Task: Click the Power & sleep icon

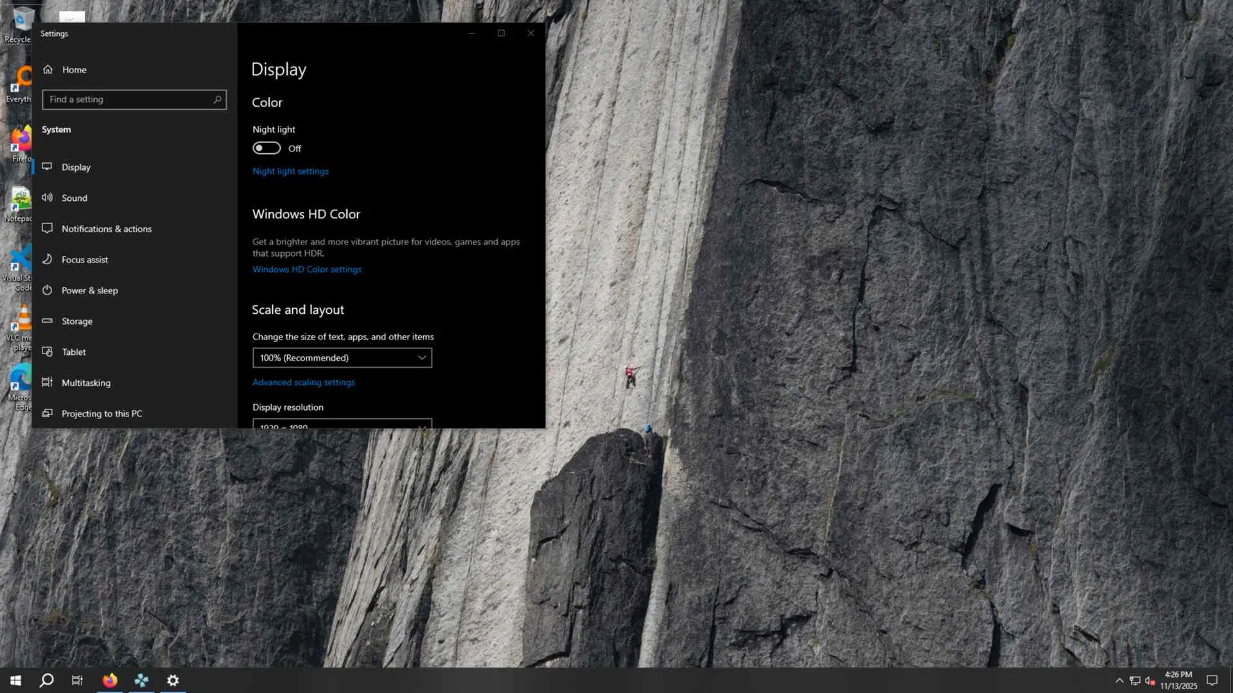Action: 47,290
